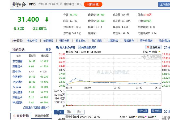Open 高管研究 link

point(129,41)
